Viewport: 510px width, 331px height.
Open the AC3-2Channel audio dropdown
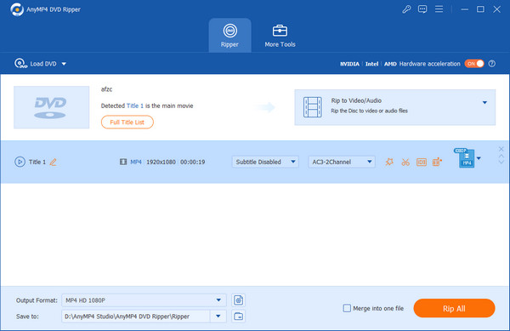coord(342,162)
